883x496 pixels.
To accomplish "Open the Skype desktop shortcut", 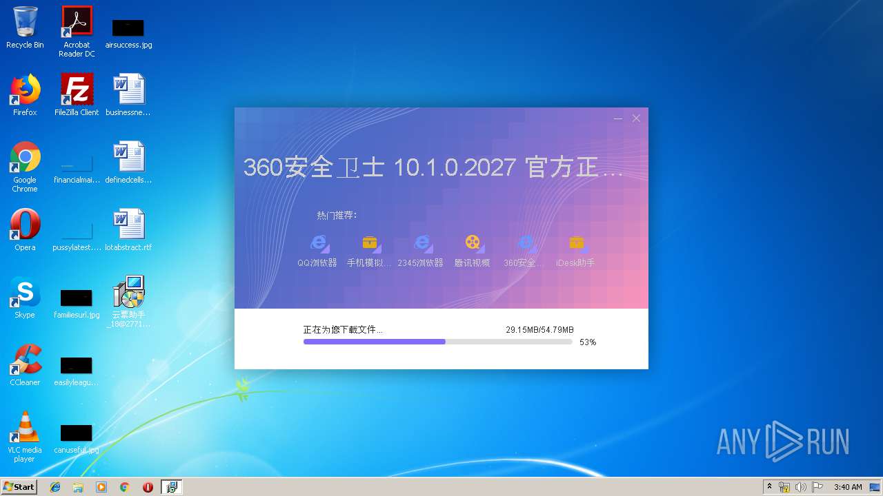I will click(25, 298).
